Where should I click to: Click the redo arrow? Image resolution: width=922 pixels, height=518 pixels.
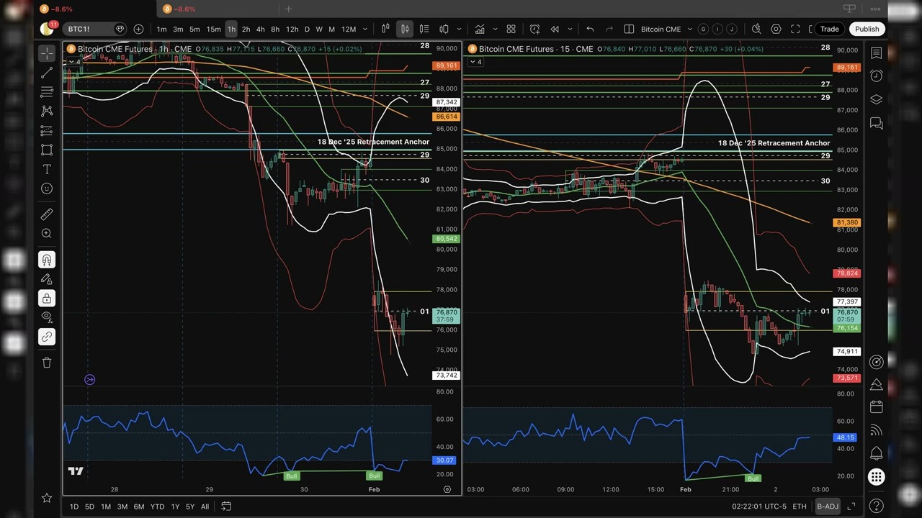[x=609, y=29]
